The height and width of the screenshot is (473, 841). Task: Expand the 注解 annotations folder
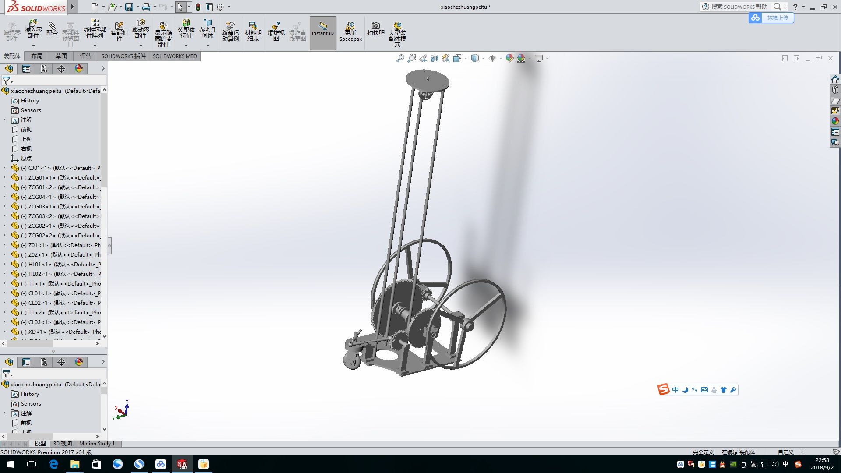click(x=4, y=120)
